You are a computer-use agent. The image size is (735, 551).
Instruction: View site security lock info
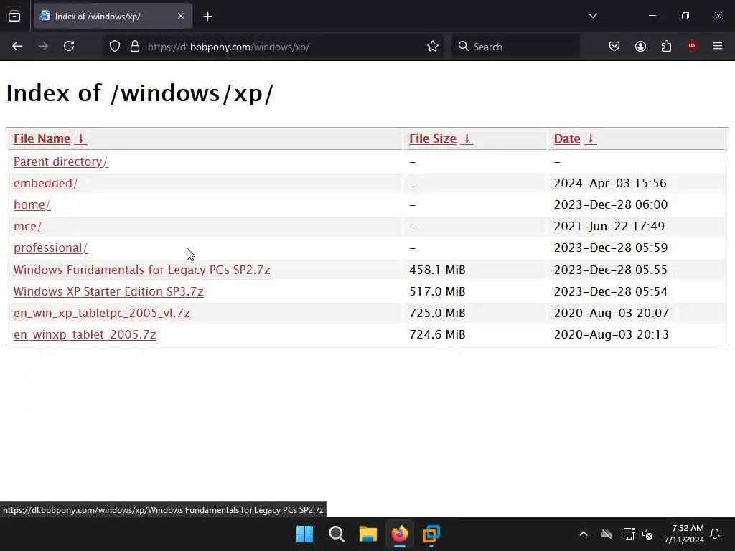135,46
